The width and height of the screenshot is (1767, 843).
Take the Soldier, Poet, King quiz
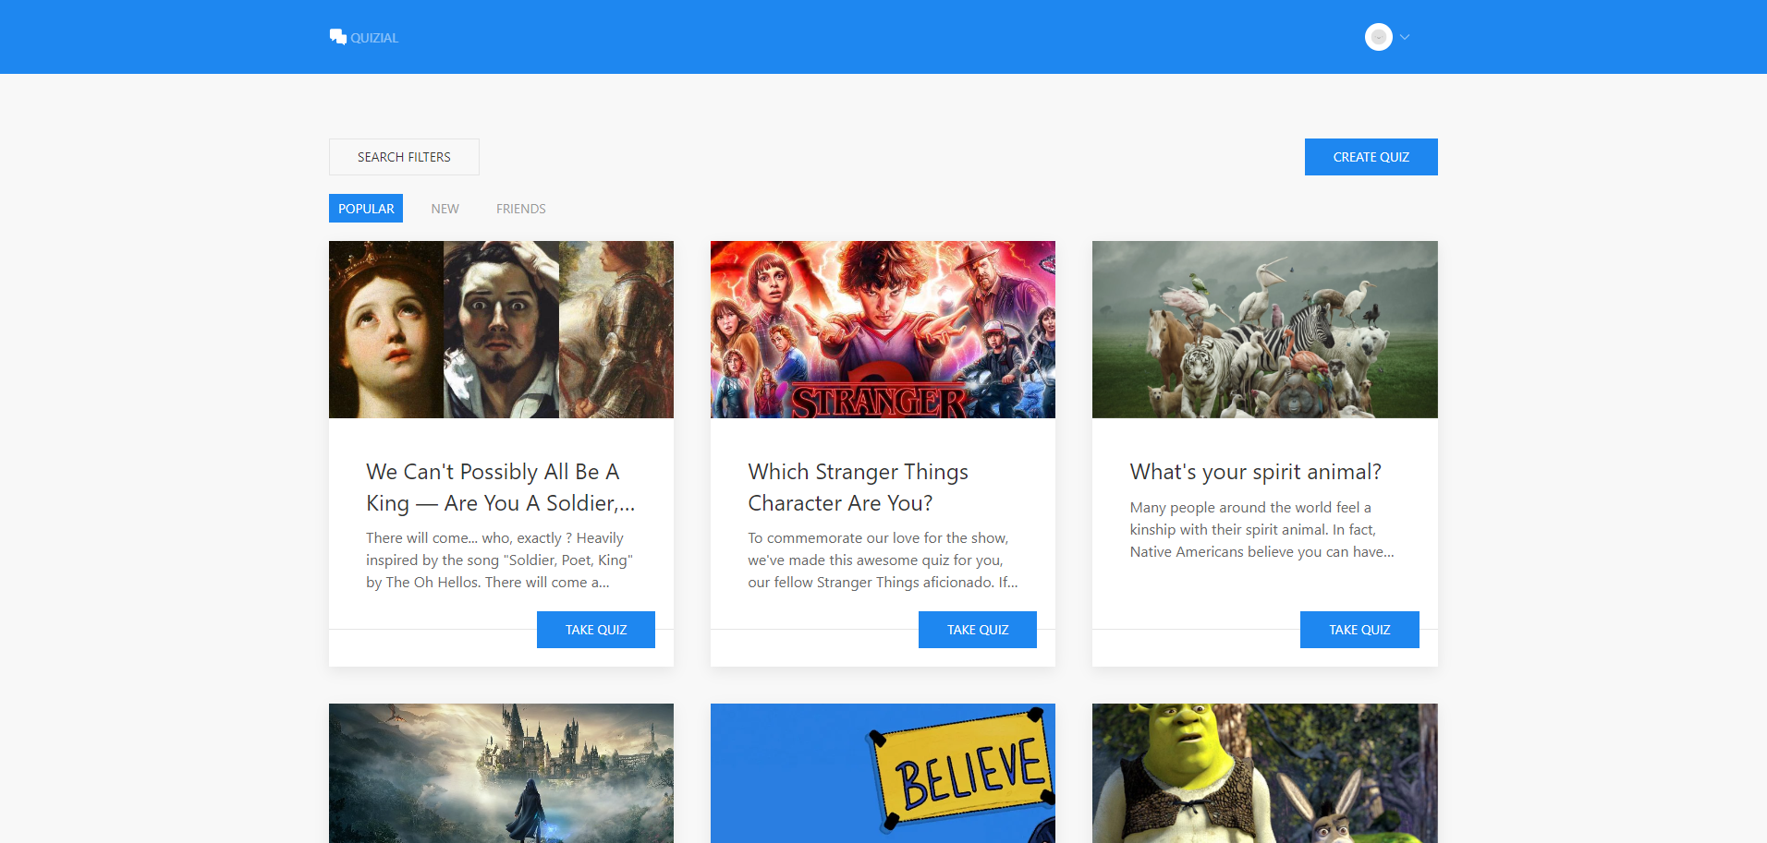[596, 630]
